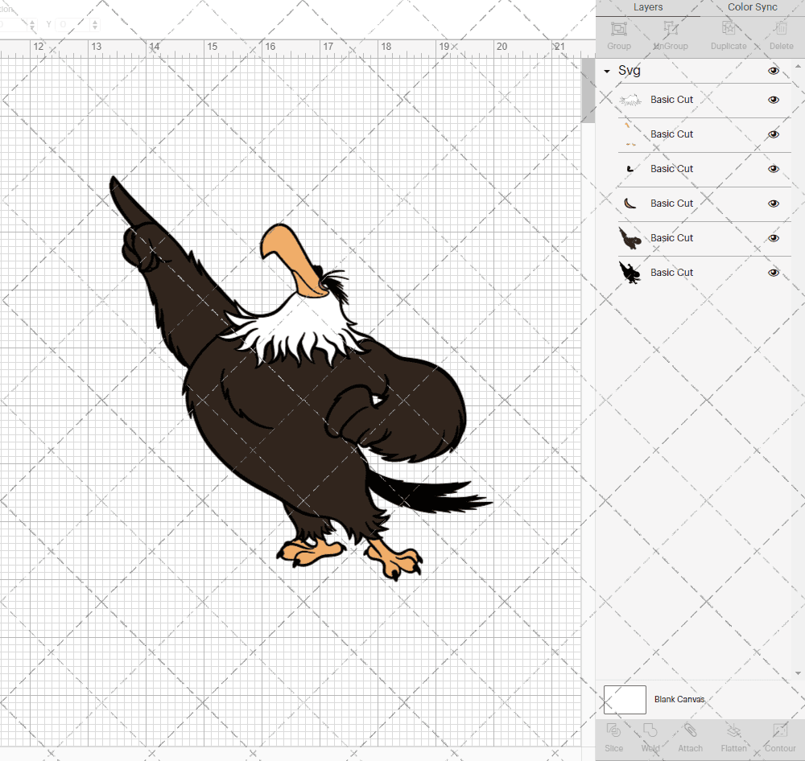This screenshot has height=761, width=805.
Task: Switch to the Color Sync tab
Action: coord(752,7)
